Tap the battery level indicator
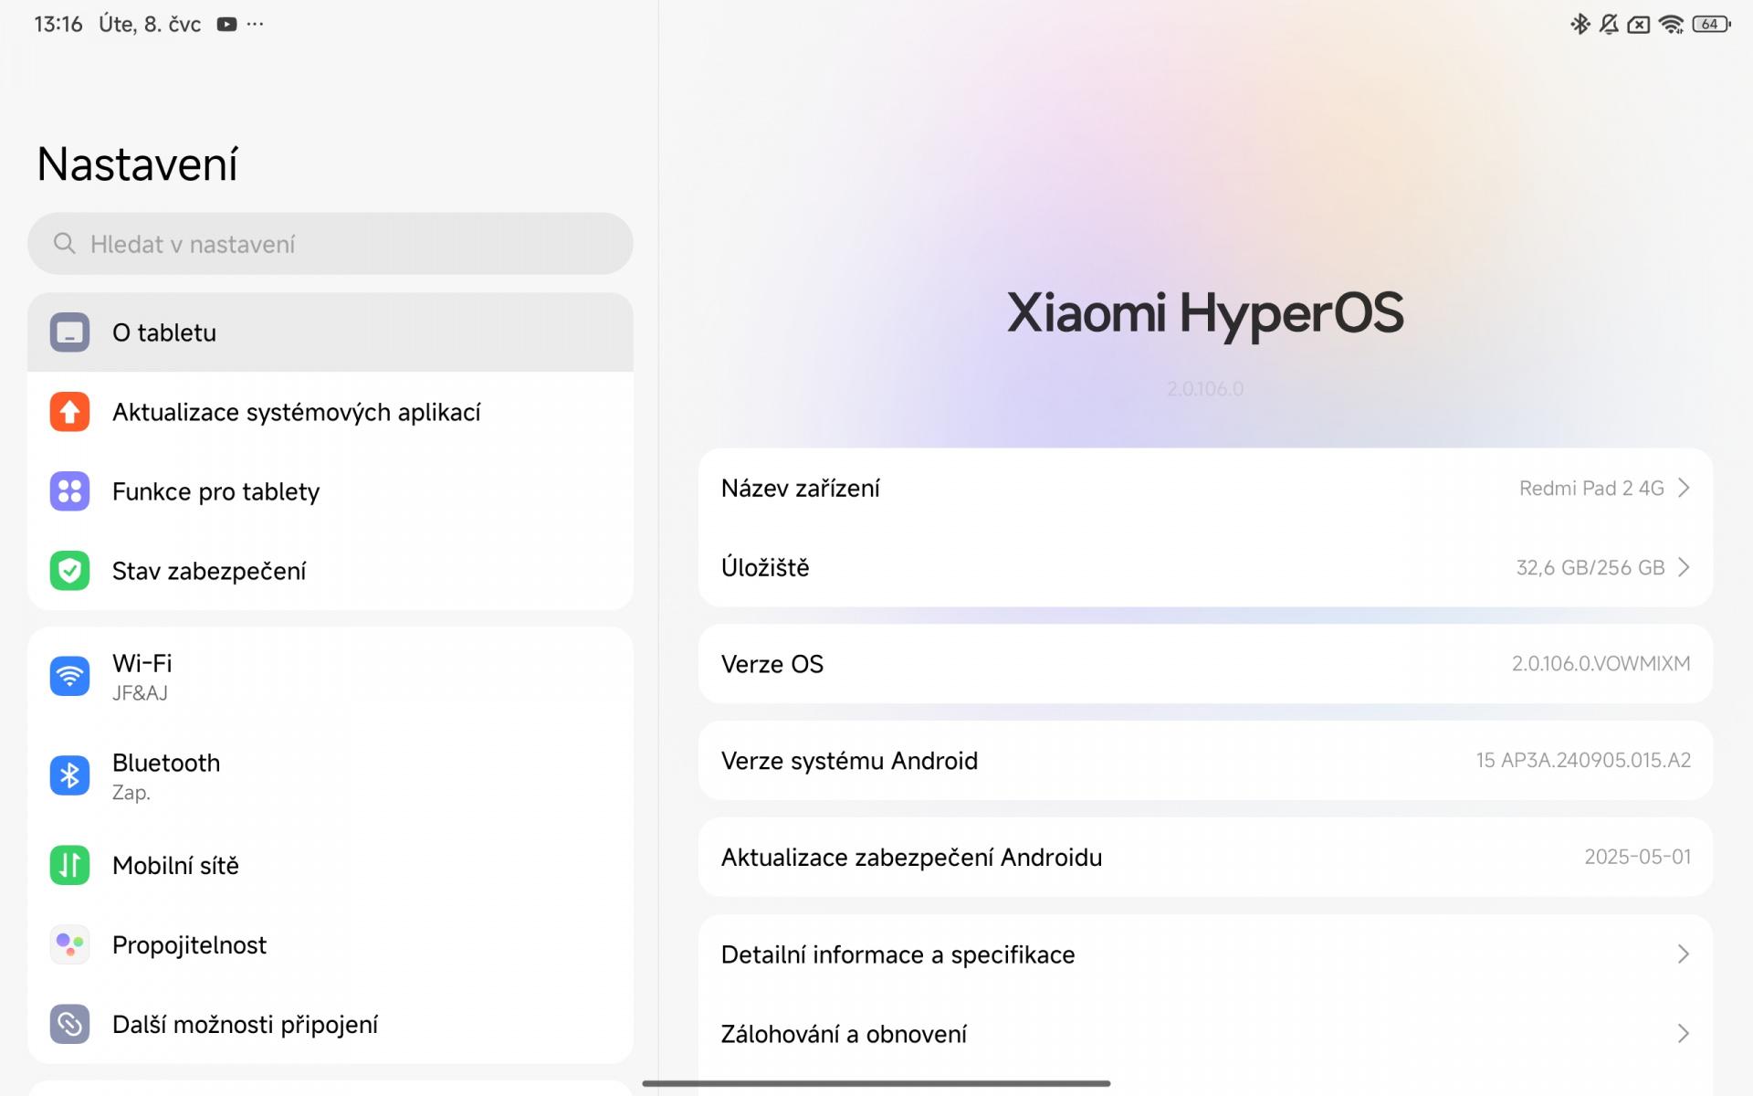 1711,25
